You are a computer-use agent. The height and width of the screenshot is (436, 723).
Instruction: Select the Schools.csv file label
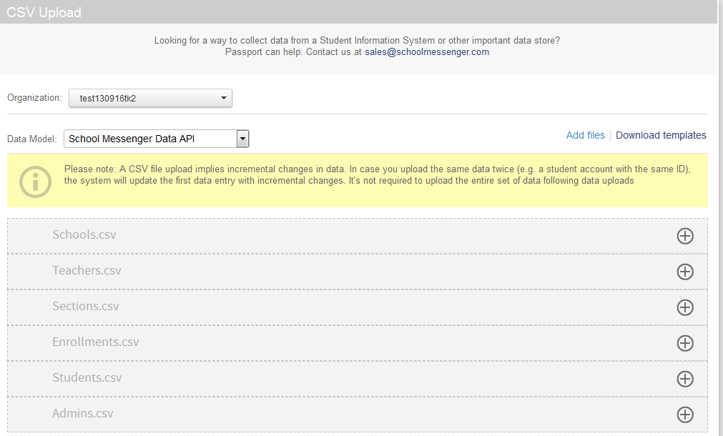coord(84,234)
